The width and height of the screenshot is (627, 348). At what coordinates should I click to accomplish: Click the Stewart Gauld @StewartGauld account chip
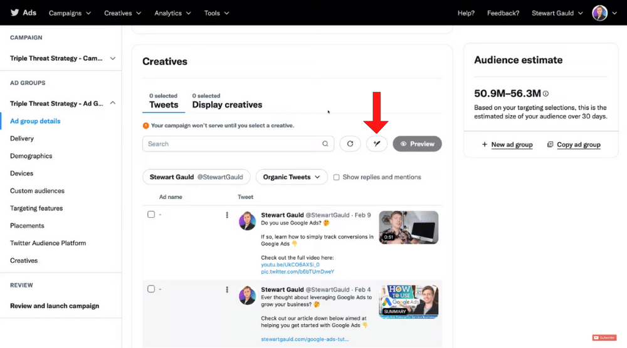pyautogui.click(x=196, y=177)
